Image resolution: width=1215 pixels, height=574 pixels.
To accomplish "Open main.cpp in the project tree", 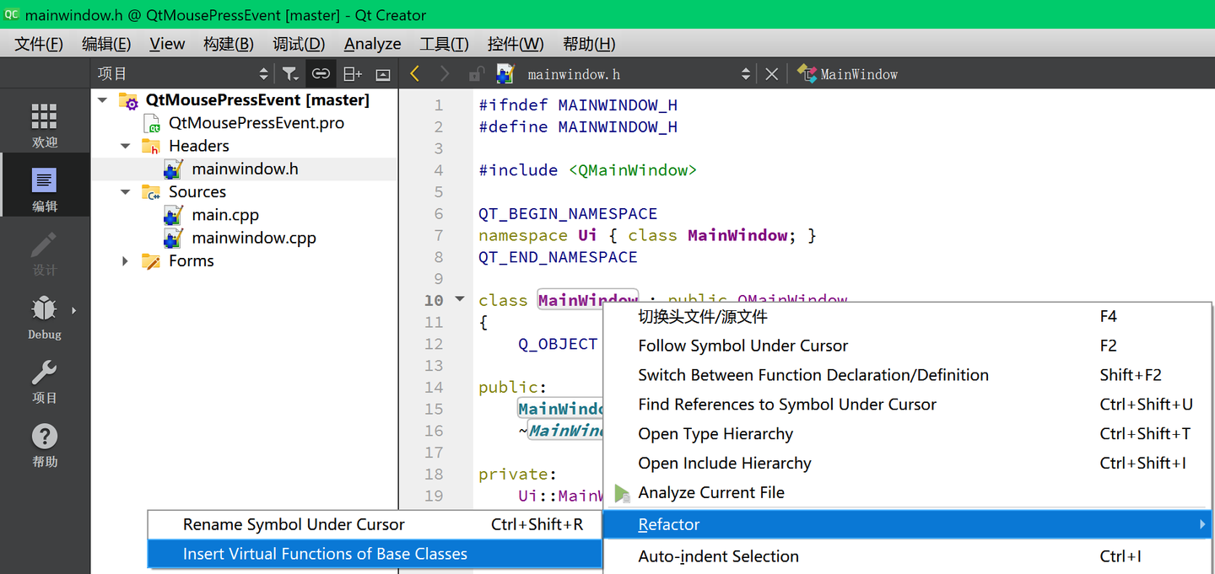I will click(224, 215).
